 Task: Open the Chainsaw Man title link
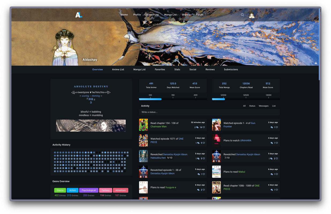(159, 127)
